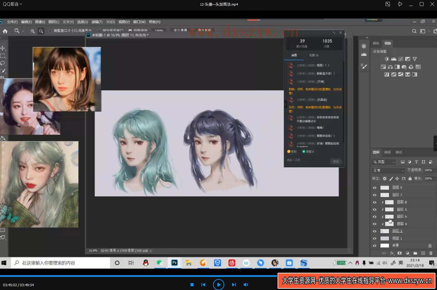
Task: Select the Rectangular Marquee tool
Action: point(3,56)
